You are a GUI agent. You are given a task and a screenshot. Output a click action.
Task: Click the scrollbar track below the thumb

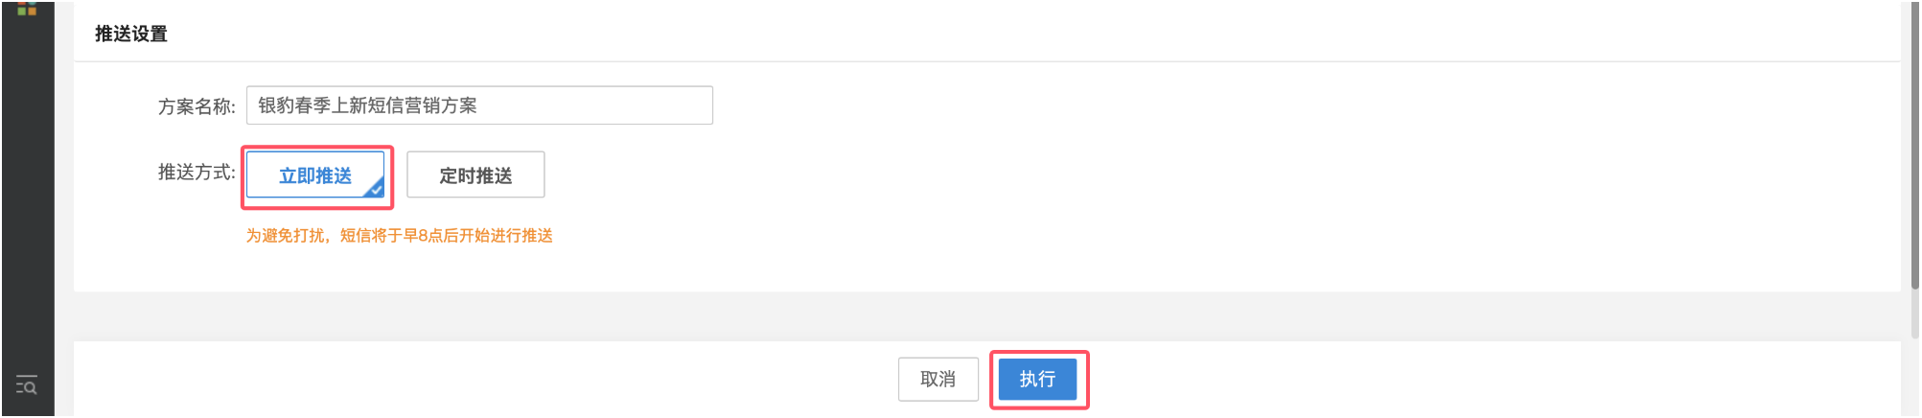point(1914,353)
